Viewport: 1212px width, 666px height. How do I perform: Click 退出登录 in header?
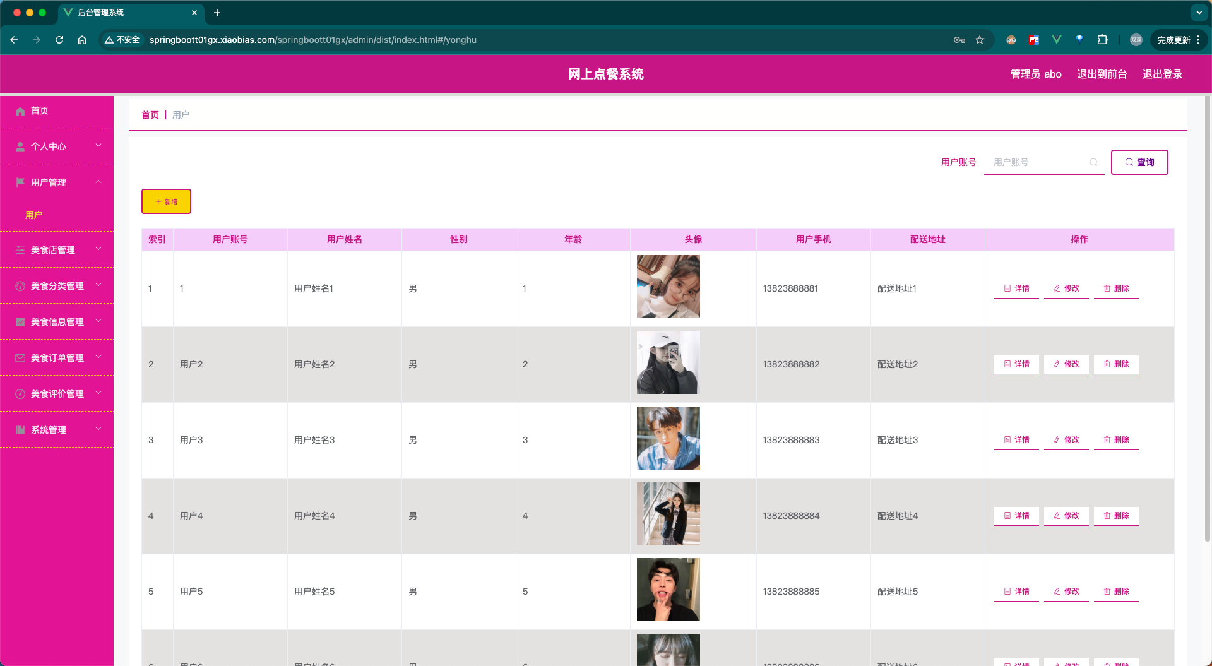1163,74
